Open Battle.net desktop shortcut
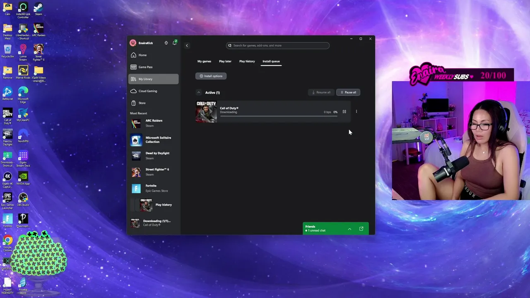The width and height of the screenshot is (530, 298). click(7, 94)
